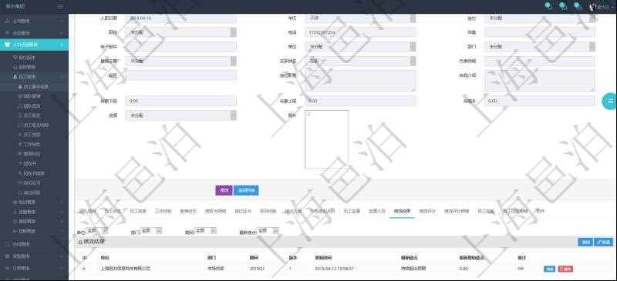This screenshot has width=617, height=281.
Task: Open the second notification icon in header
Action: tap(564, 6)
